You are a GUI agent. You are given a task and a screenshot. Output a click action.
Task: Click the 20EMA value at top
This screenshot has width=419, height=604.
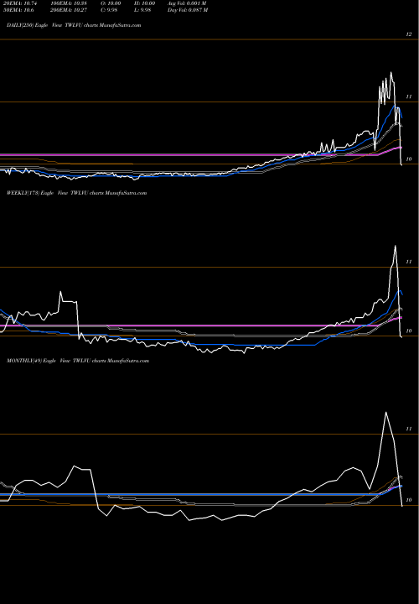tap(19, 3)
